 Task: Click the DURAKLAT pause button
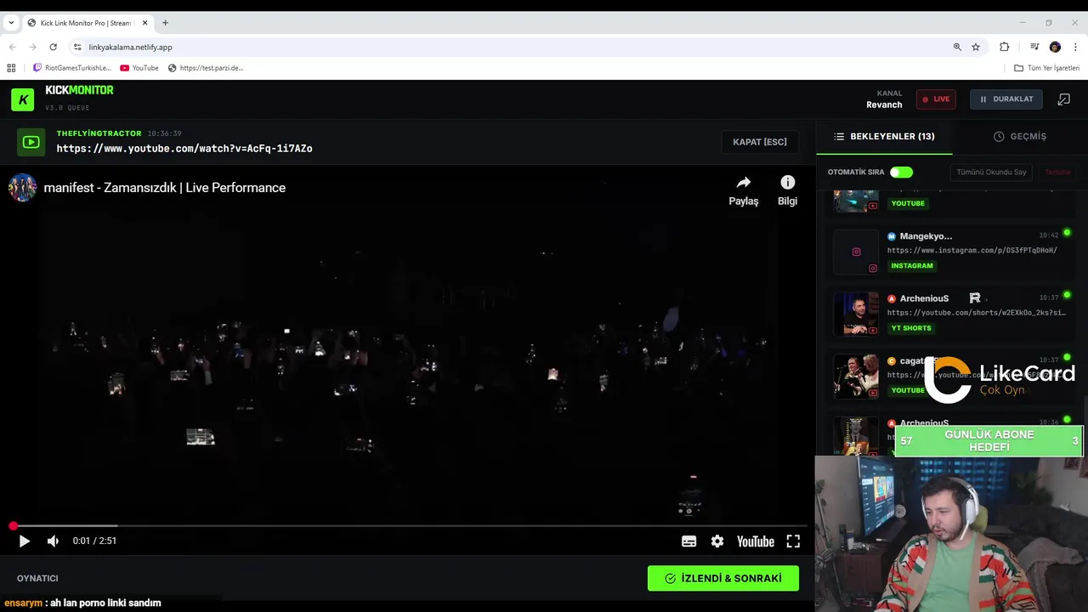point(1006,99)
